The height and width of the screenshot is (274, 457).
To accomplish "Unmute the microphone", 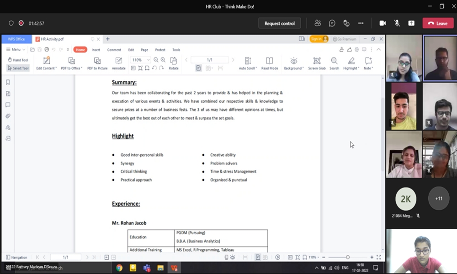I will [x=397, y=23].
